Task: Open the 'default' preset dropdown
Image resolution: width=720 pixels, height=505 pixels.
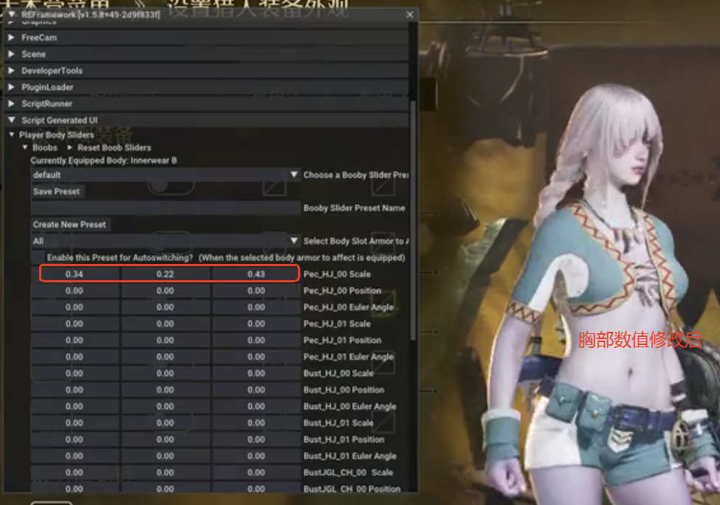Action: 166,175
